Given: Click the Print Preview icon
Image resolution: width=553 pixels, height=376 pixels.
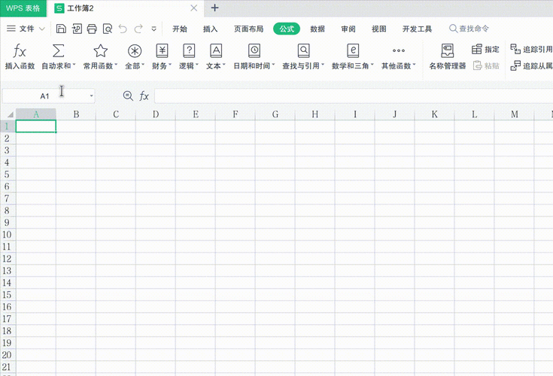Looking at the screenshot, I should [x=108, y=29].
